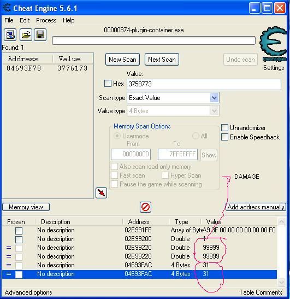Toggle the Hex checkbox
The width and height of the screenshot is (290, 299).
[x=108, y=84]
